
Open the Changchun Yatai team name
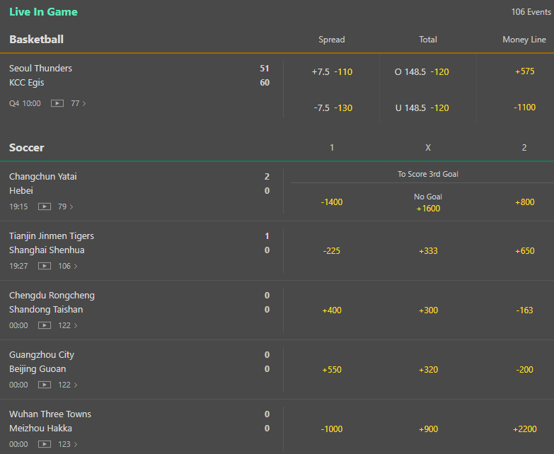[x=42, y=177]
